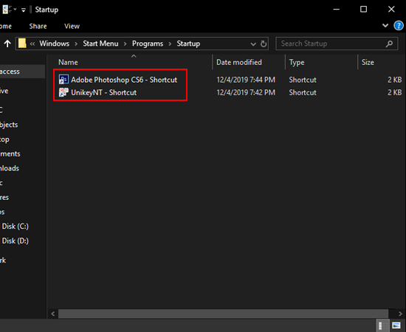Screen dimensions: 406x332
Task: Open the Share ribbon tab
Action: coord(38,26)
